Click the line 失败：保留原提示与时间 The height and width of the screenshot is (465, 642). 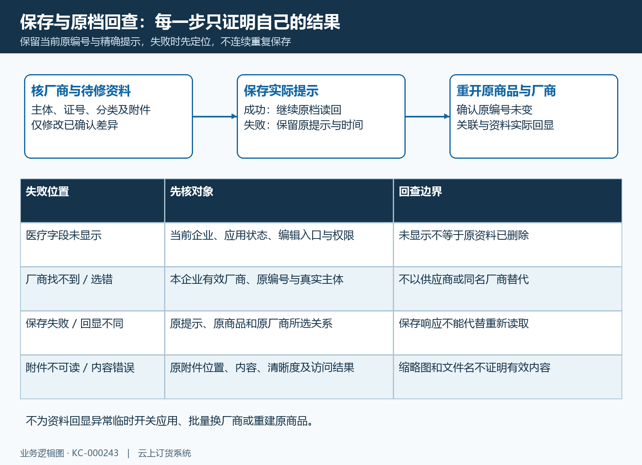pyautogui.click(x=303, y=125)
